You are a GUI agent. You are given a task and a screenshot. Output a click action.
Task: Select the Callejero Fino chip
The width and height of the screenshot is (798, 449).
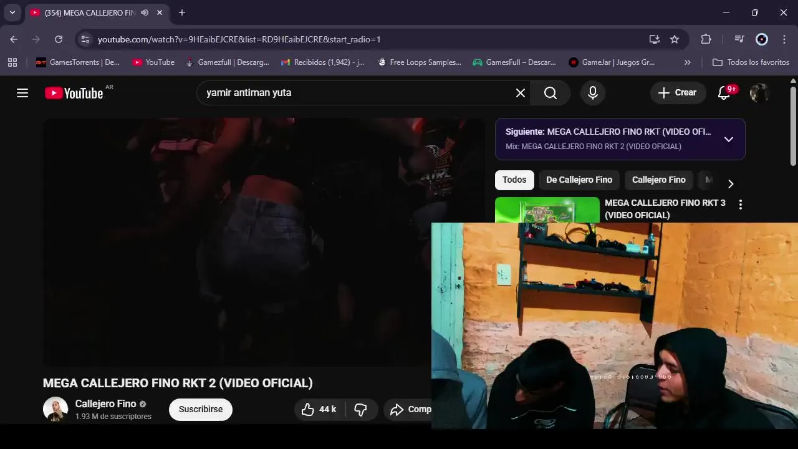(658, 180)
